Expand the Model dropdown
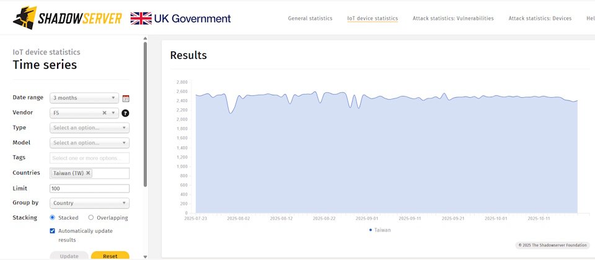595x260 pixels. 89,143
